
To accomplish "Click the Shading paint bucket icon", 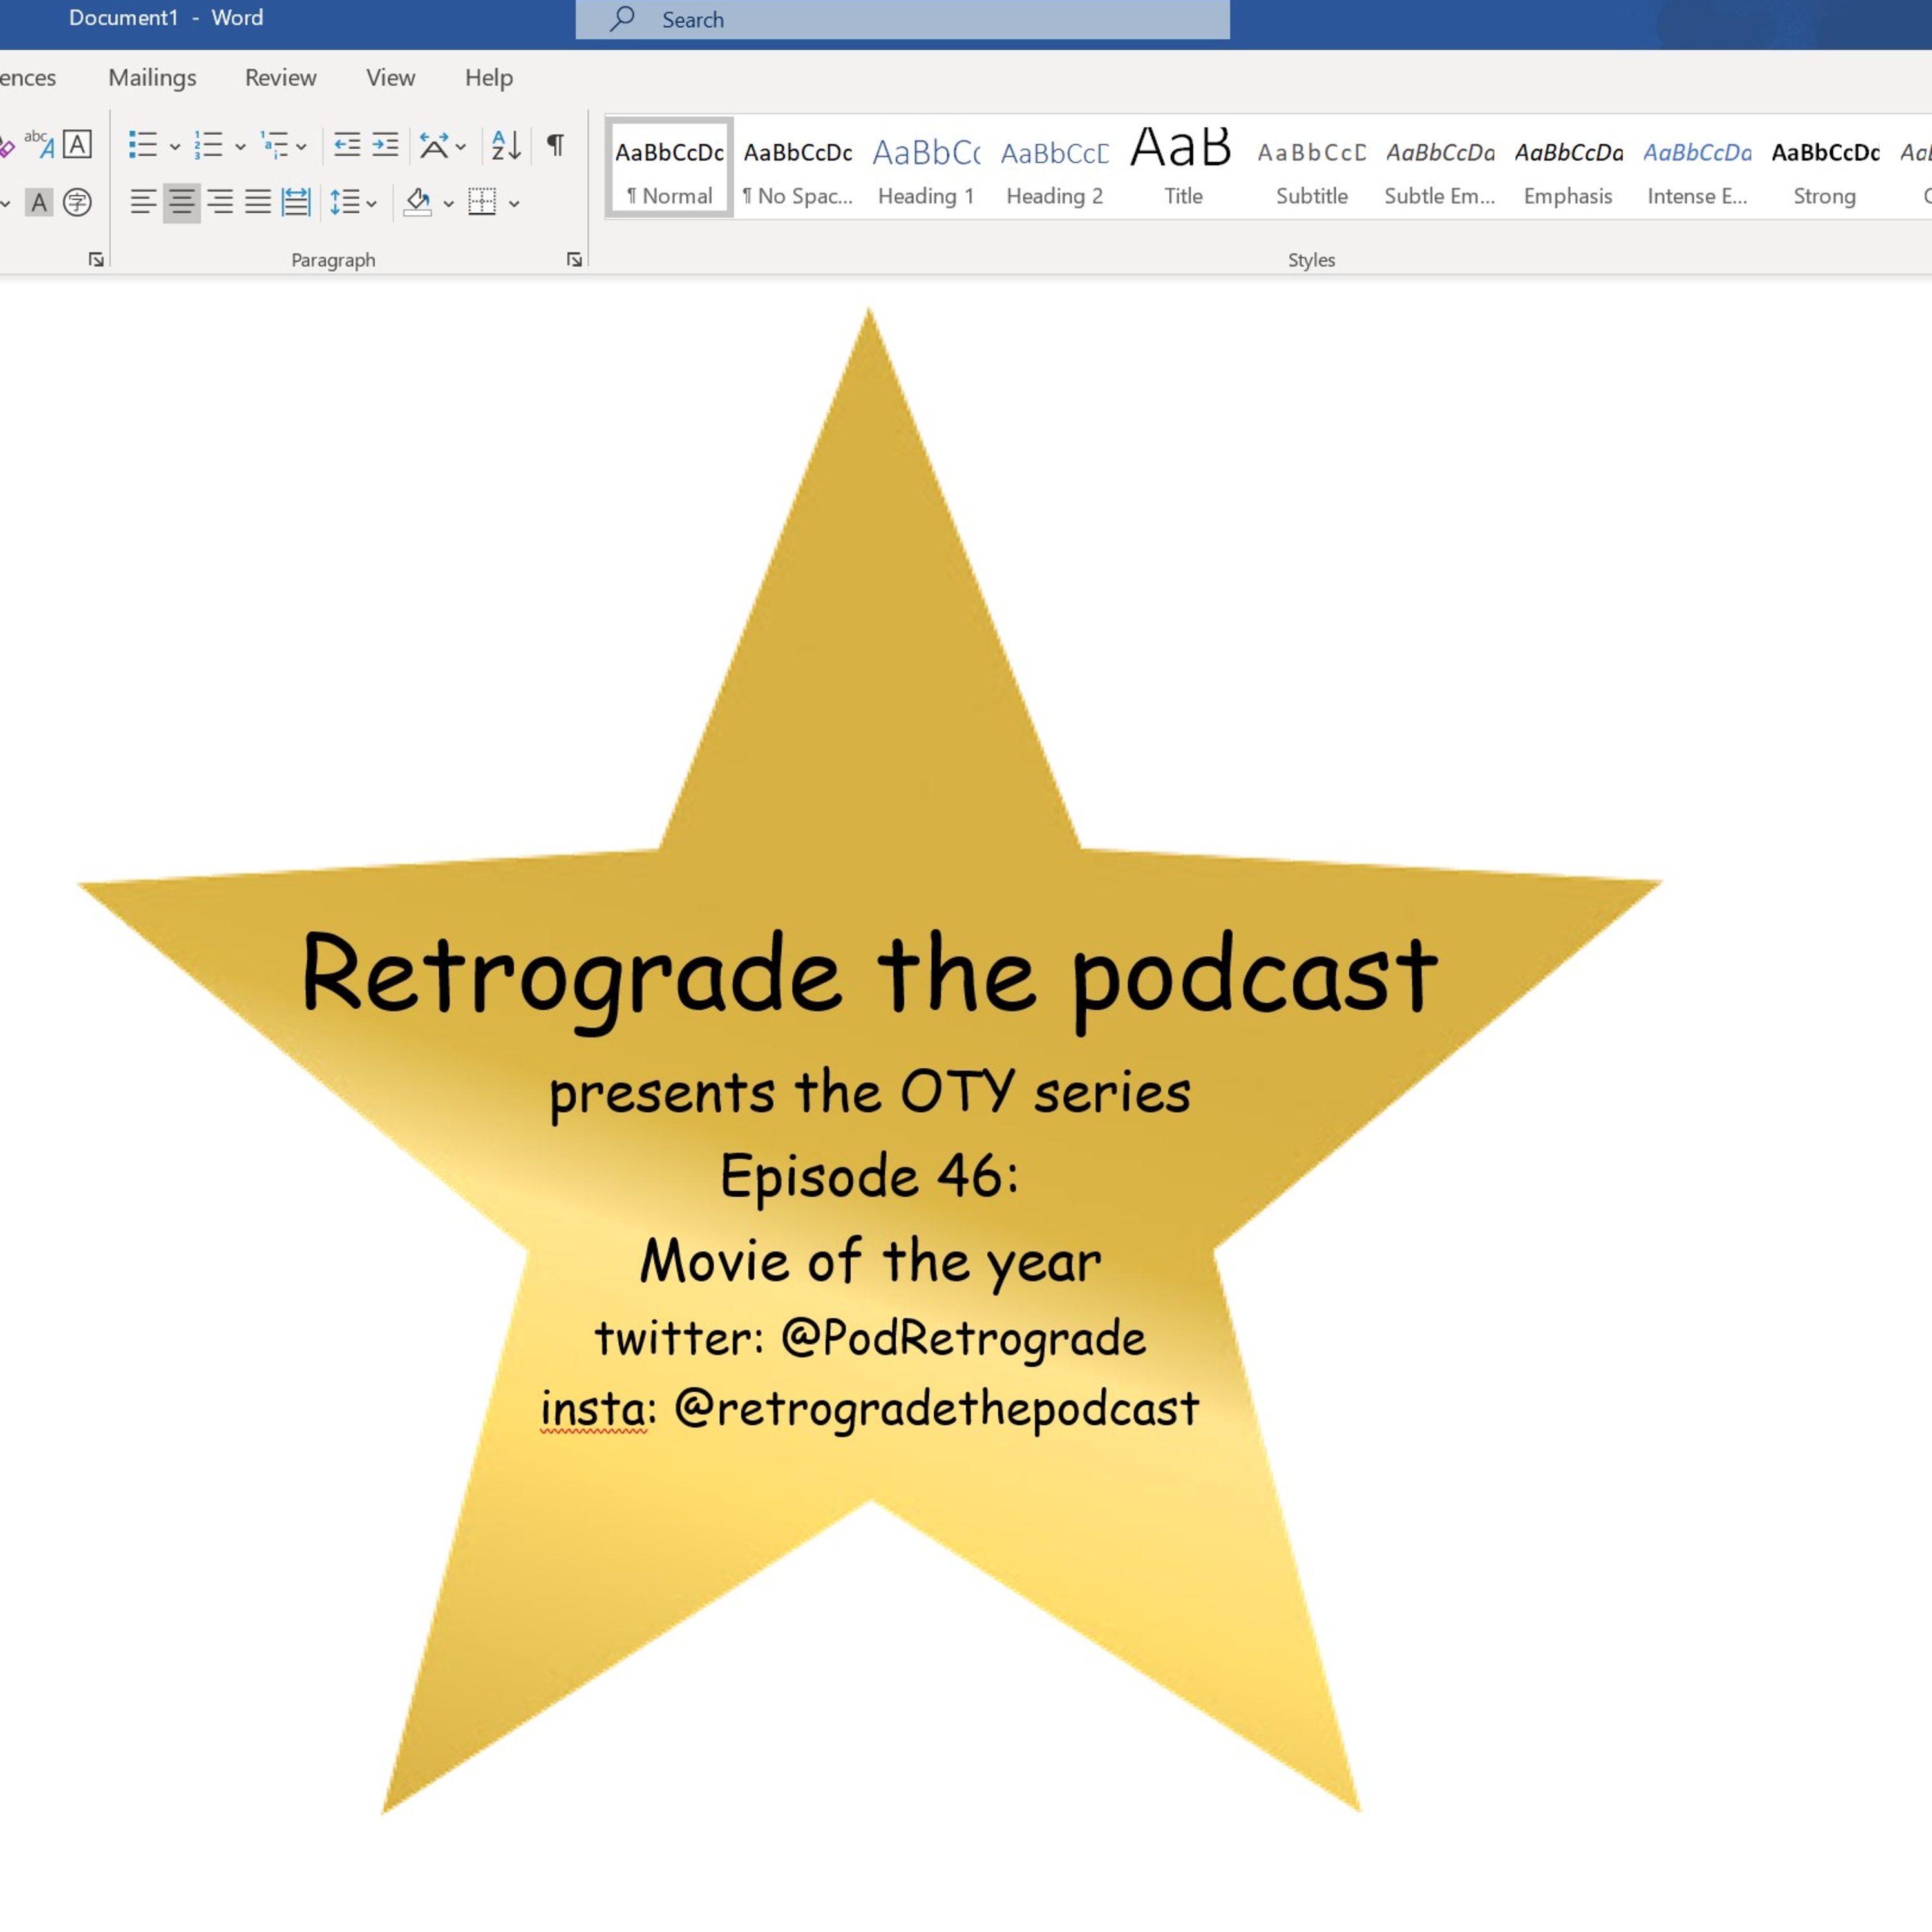I will [x=418, y=203].
